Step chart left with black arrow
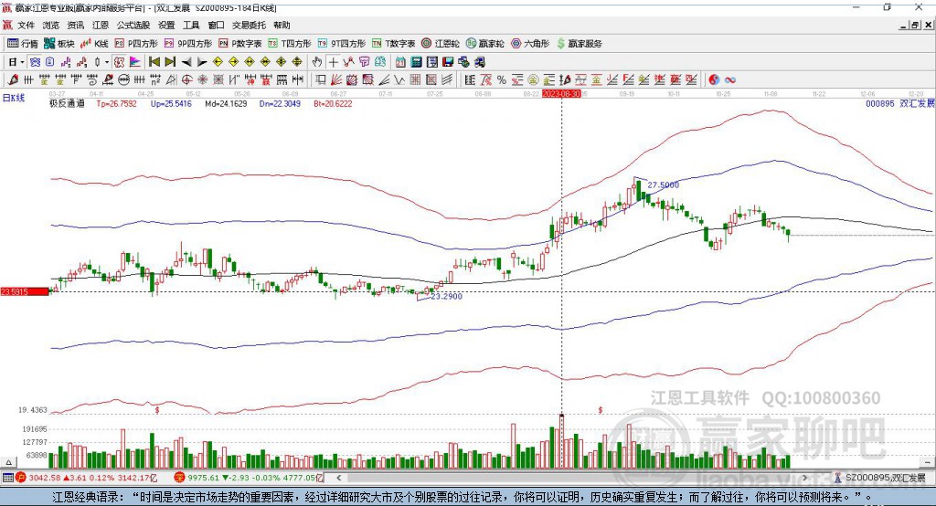936x506 pixels. (x=186, y=62)
